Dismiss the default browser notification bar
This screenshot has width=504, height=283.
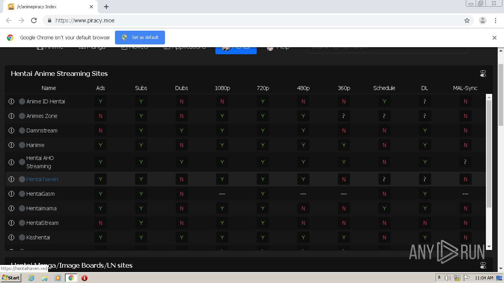point(494,38)
